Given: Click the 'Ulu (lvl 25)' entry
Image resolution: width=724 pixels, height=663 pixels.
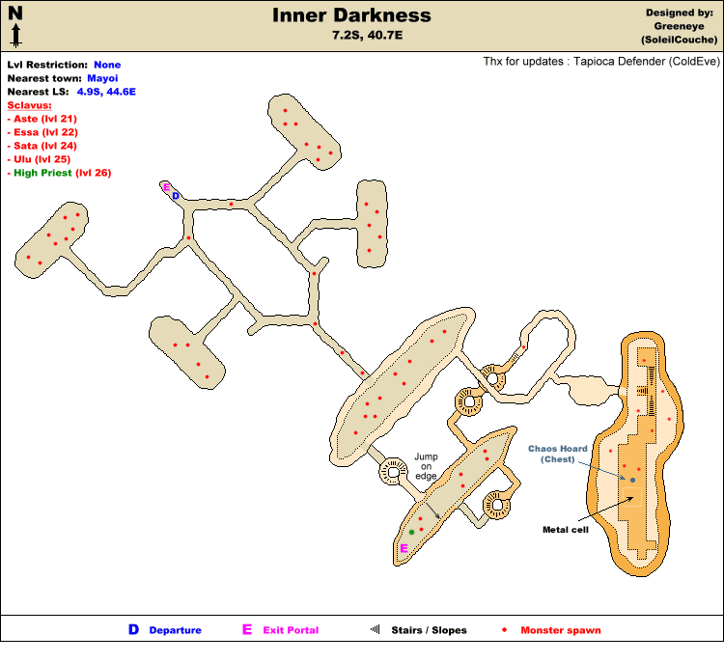Looking at the screenshot, I should 39,159.
